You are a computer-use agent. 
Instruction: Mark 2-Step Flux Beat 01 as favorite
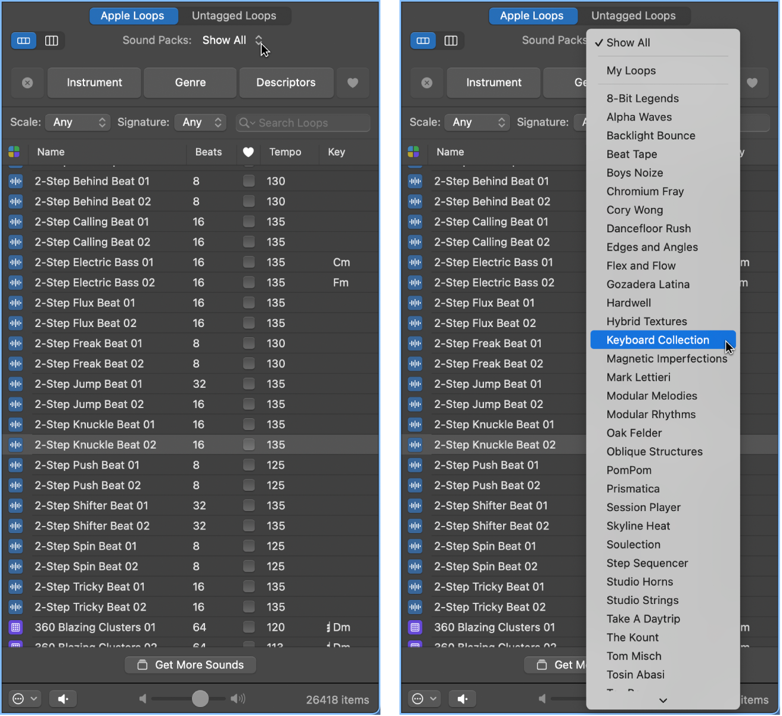pyautogui.click(x=249, y=303)
